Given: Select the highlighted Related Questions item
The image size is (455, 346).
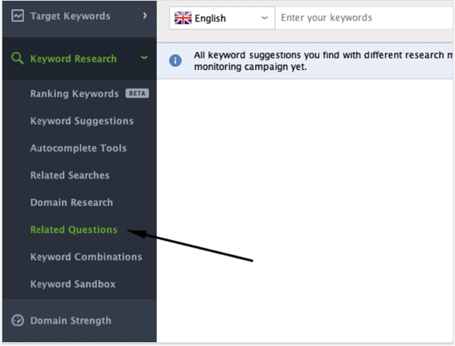Looking at the screenshot, I should 74,230.
